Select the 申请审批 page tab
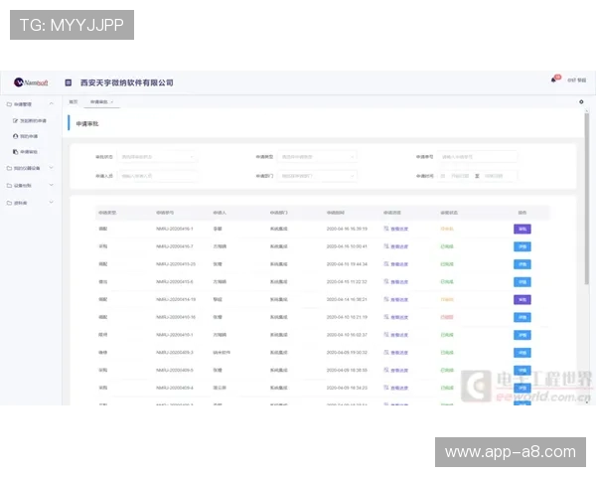 click(x=99, y=102)
